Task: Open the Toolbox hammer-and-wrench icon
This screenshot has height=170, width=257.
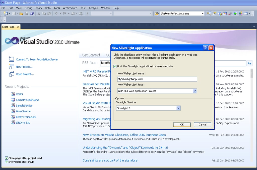Action: [x=230, y=13]
